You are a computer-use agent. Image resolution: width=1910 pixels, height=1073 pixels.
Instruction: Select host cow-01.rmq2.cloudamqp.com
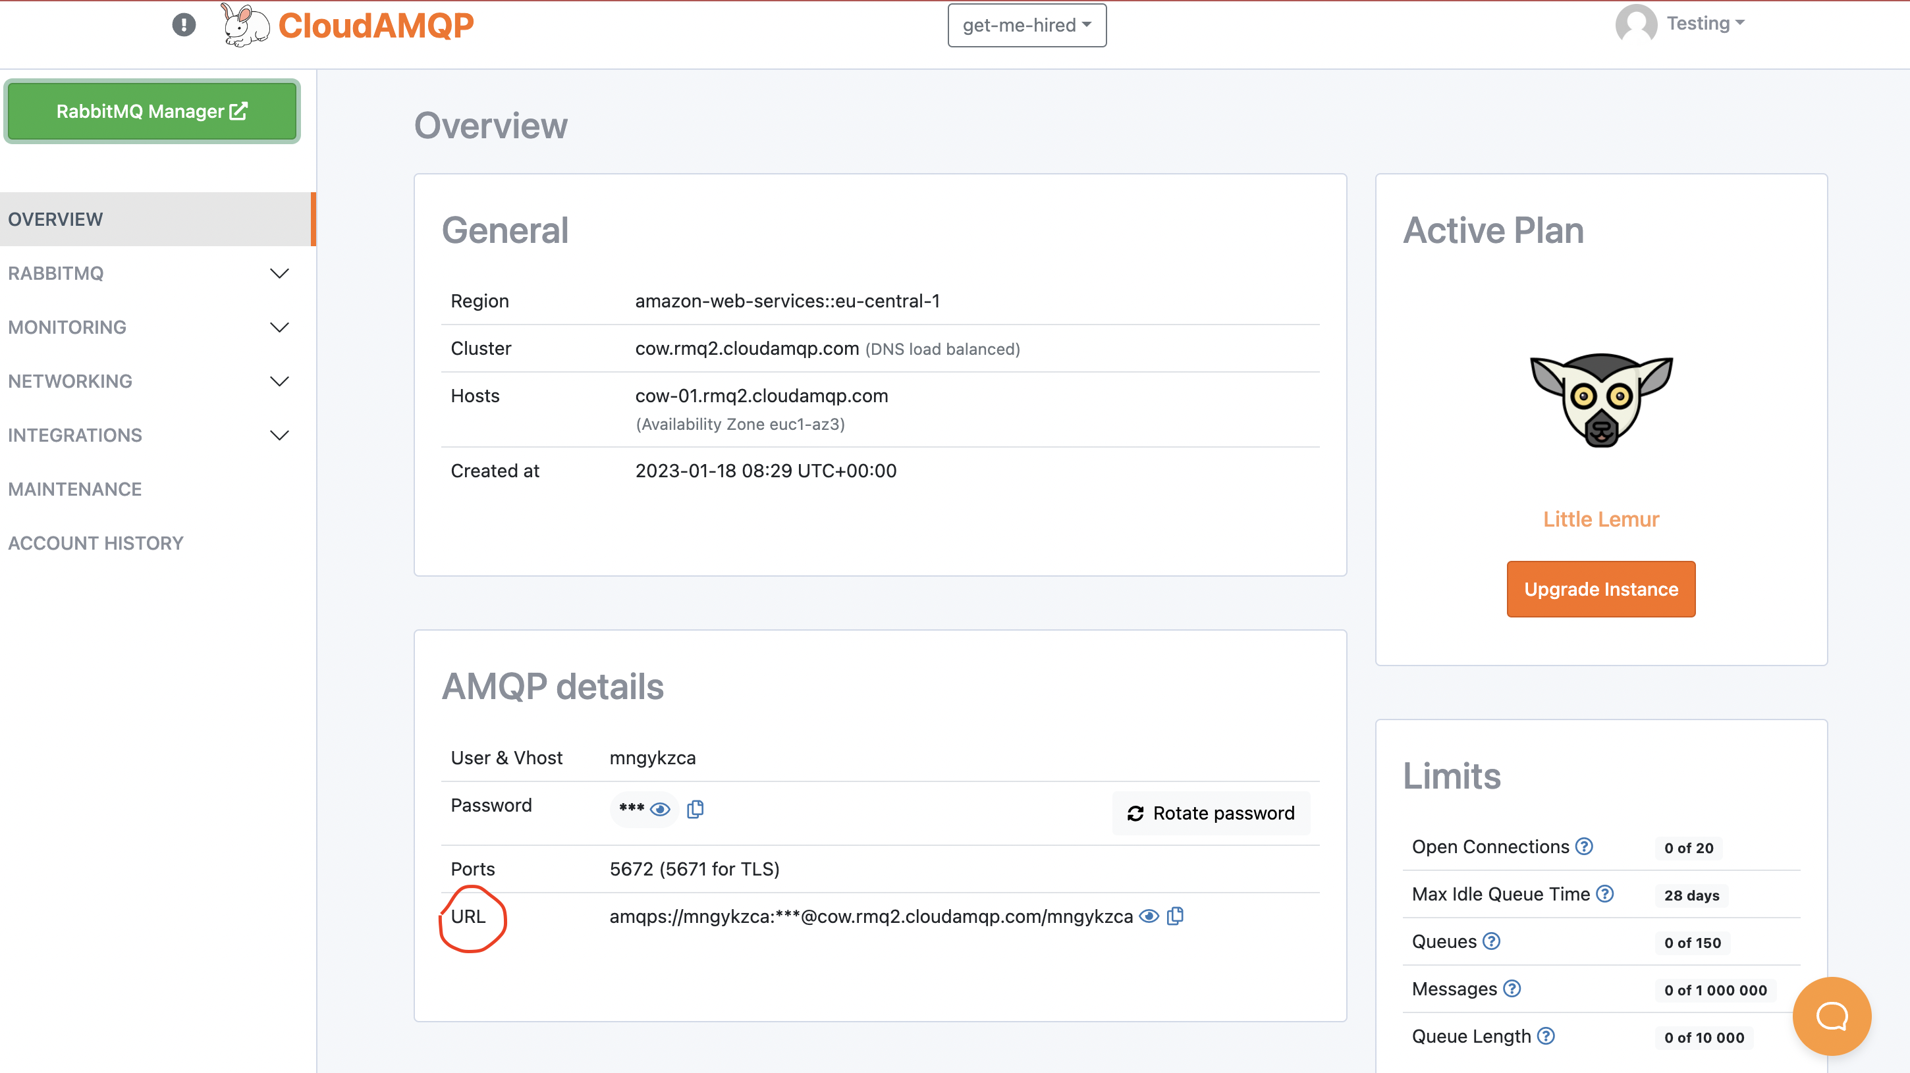tap(761, 396)
